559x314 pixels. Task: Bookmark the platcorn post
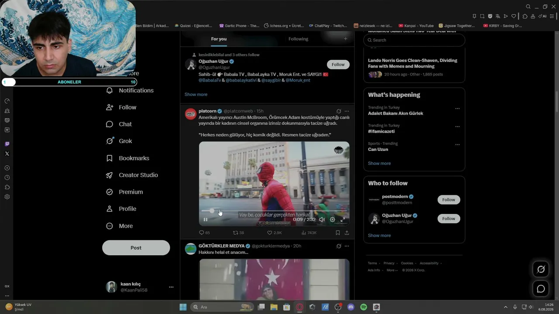(x=338, y=233)
